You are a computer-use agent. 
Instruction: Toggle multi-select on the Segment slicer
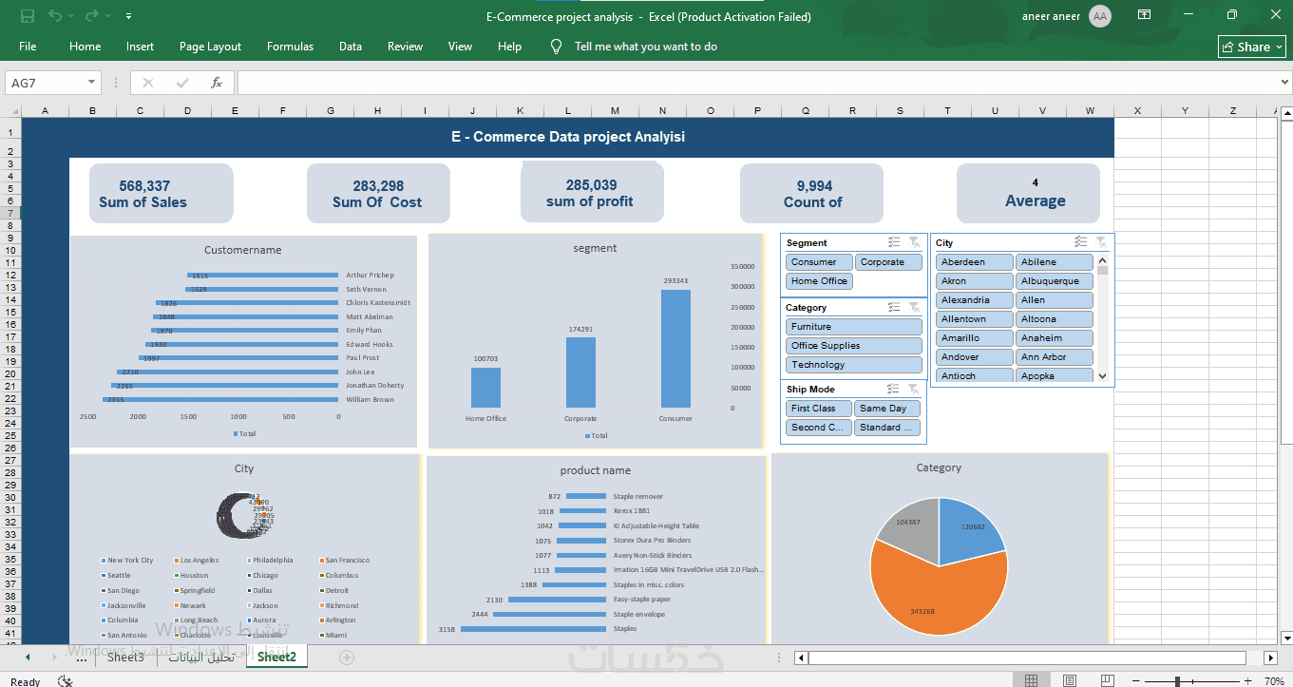coord(894,242)
